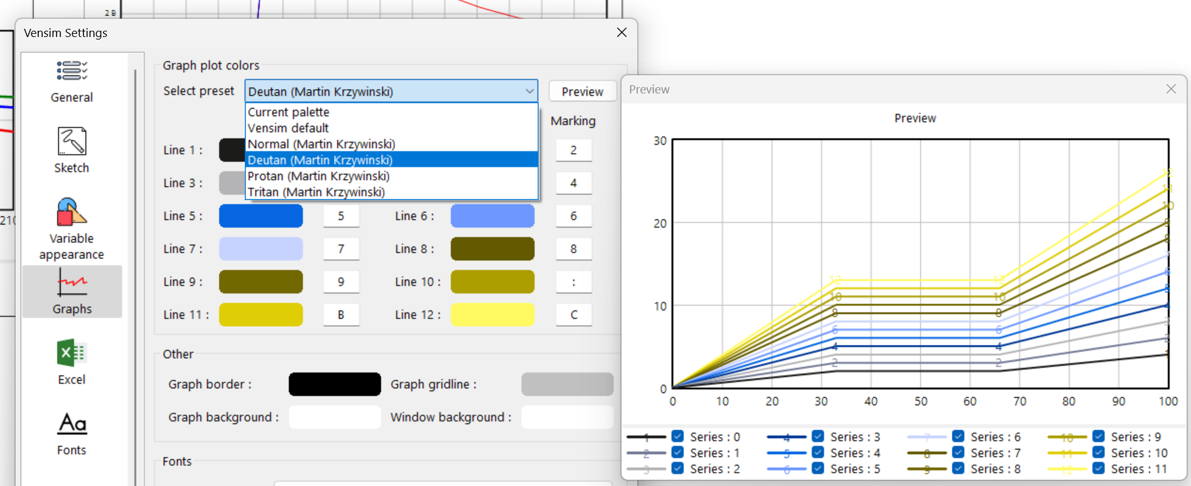Open Line 7 pale blue color swatch
This screenshot has width=1191, height=486.
click(x=261, y=249)
